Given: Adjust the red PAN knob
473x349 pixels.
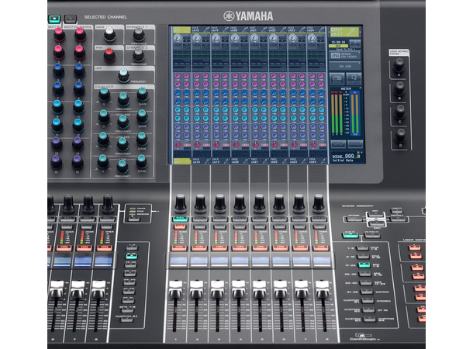Looking at the screenshot, I should [x=109, y=55].
